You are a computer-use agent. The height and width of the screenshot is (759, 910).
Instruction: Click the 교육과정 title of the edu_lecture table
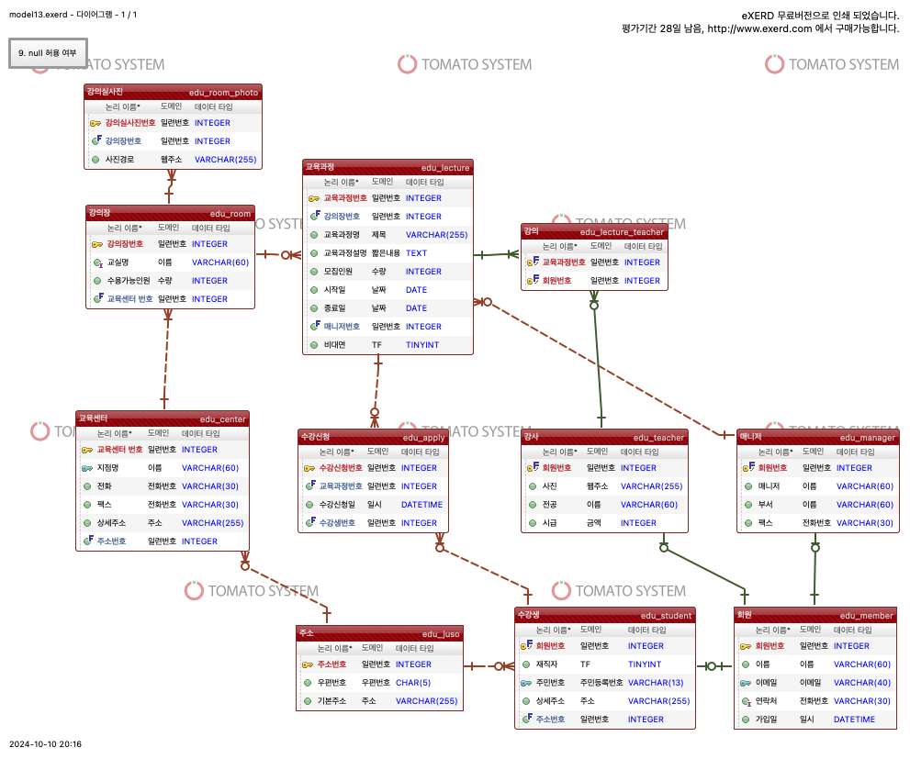click(x=320, y=167)
